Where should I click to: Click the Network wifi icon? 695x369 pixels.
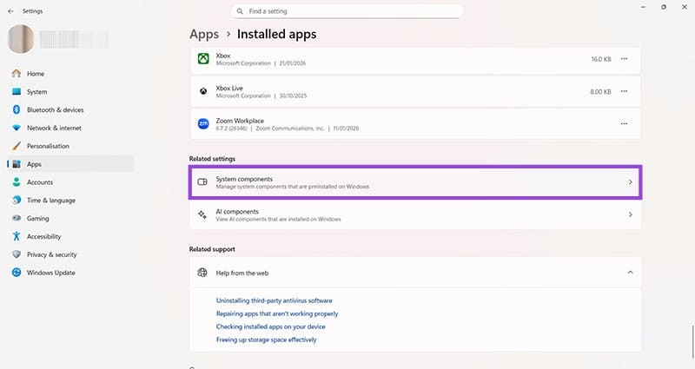point(17,128)
